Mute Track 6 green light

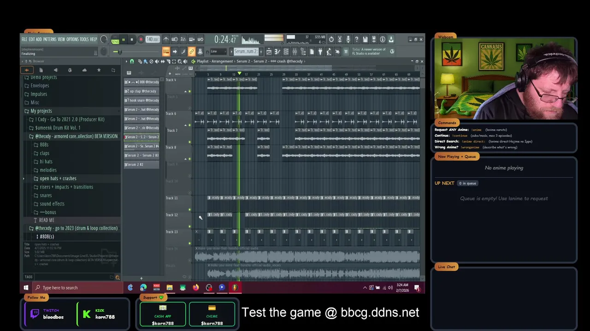[189, 125]
